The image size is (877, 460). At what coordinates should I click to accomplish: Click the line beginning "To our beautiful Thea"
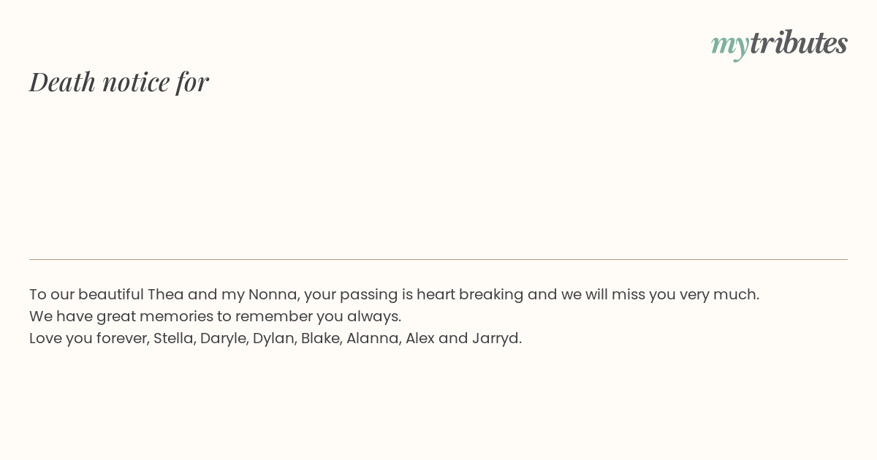[x=394, y=294]
